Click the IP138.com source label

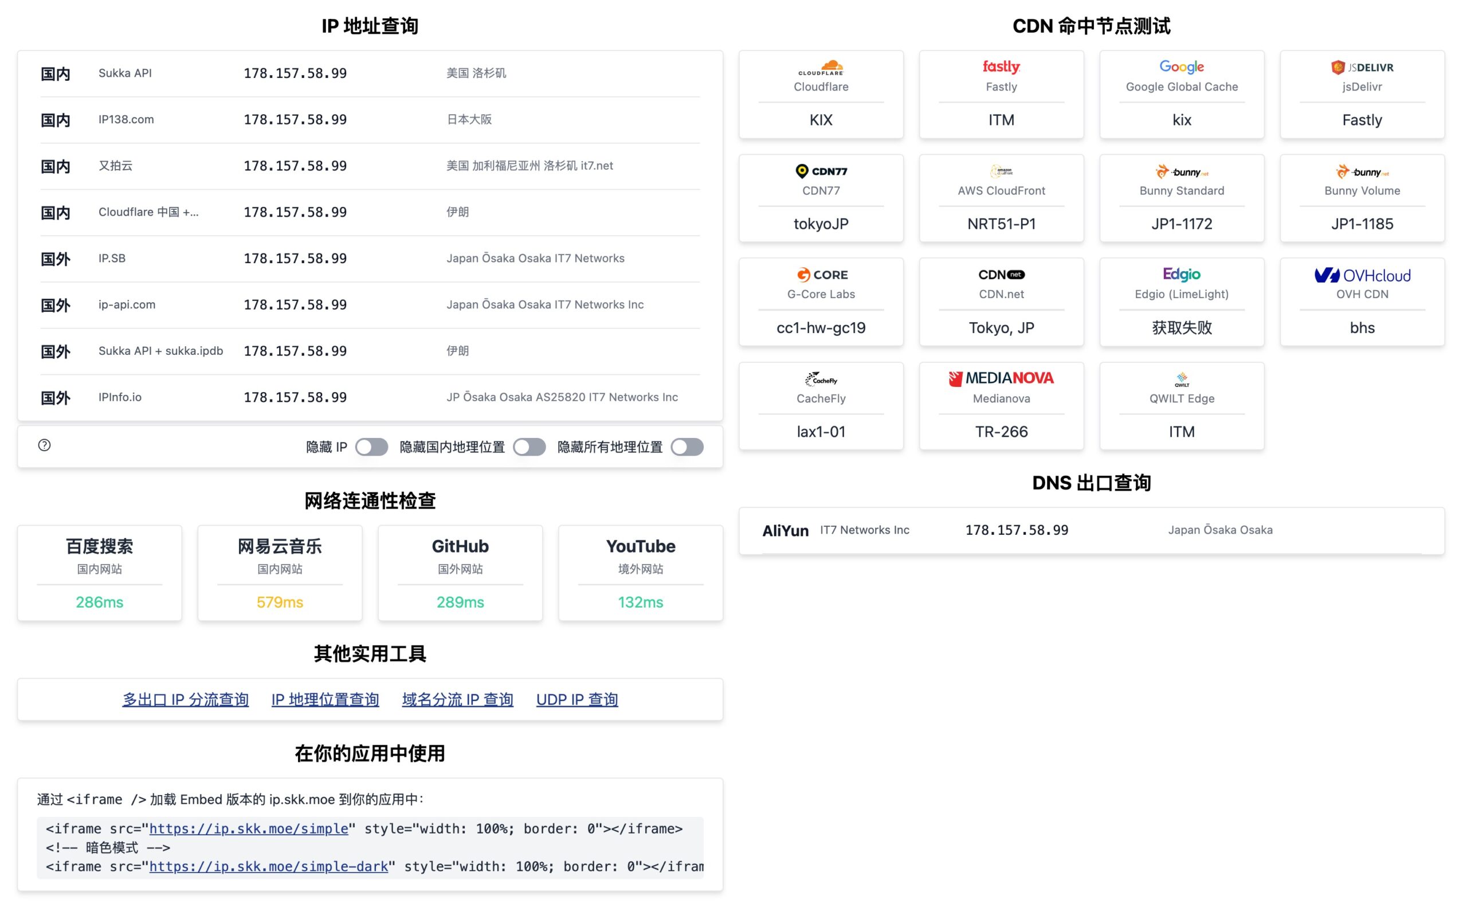point(126,119)
